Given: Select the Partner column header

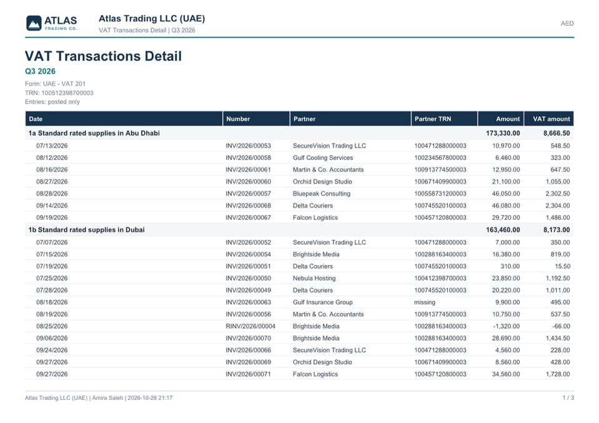Looking at the screenshot, I should [350, 119].
